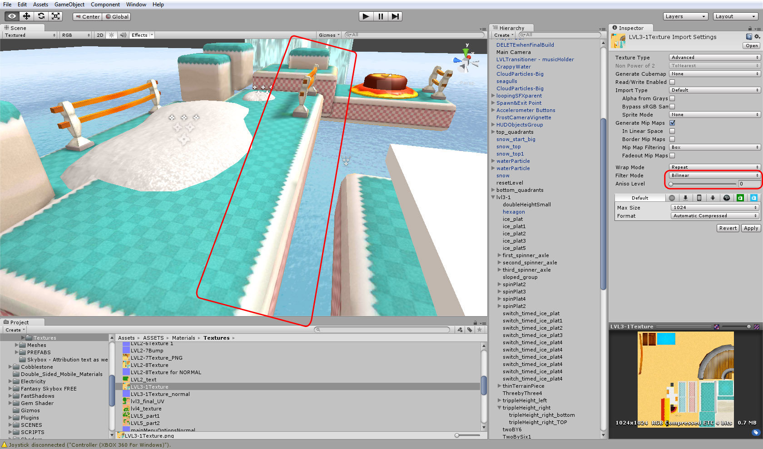Open the Assets menu

pos(40,5)
